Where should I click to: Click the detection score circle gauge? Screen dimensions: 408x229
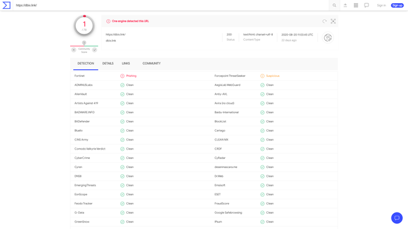[84, 25]
